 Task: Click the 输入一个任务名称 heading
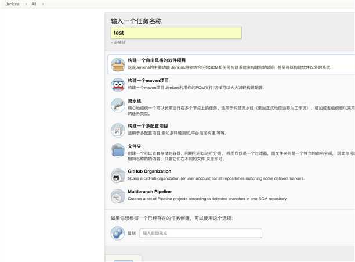coord(136,21)
